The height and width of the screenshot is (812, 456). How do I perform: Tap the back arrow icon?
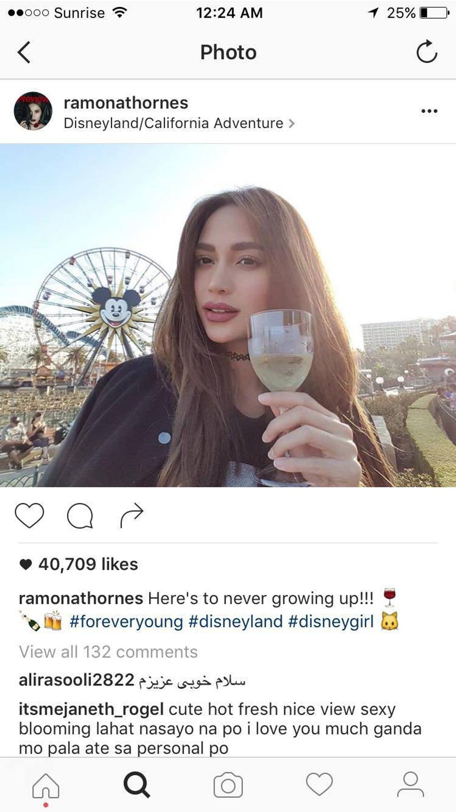24,52
